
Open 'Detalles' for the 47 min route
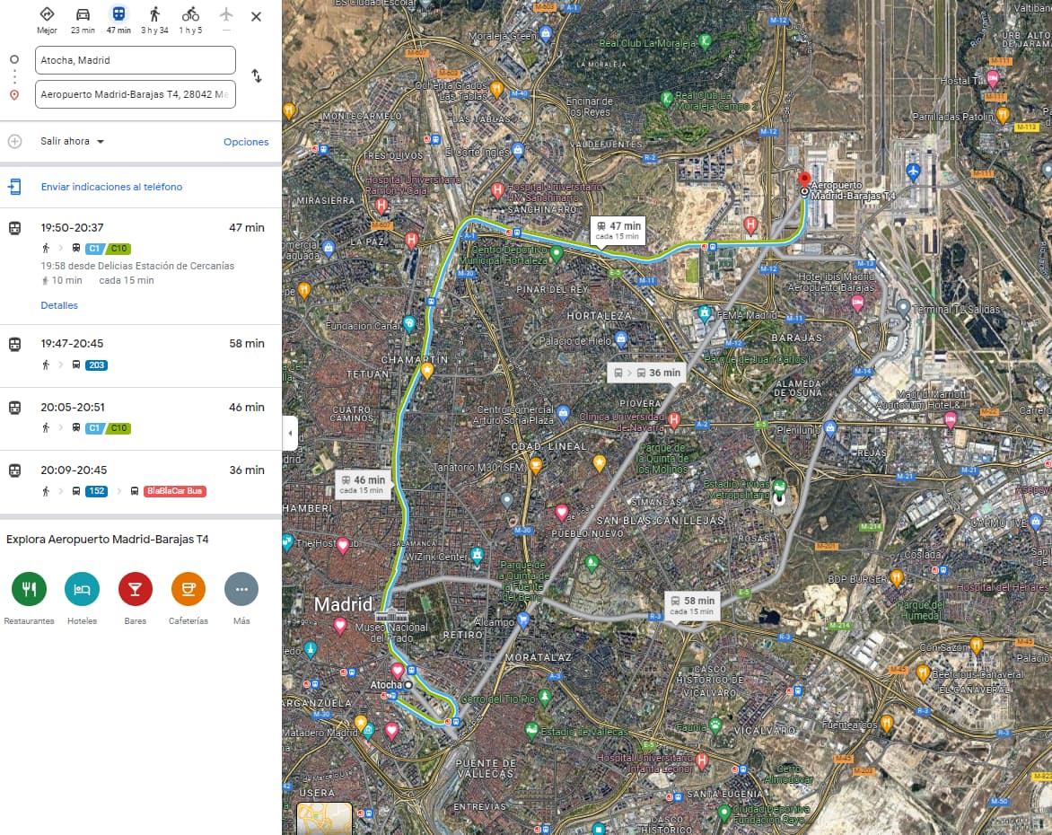(59, 305)
